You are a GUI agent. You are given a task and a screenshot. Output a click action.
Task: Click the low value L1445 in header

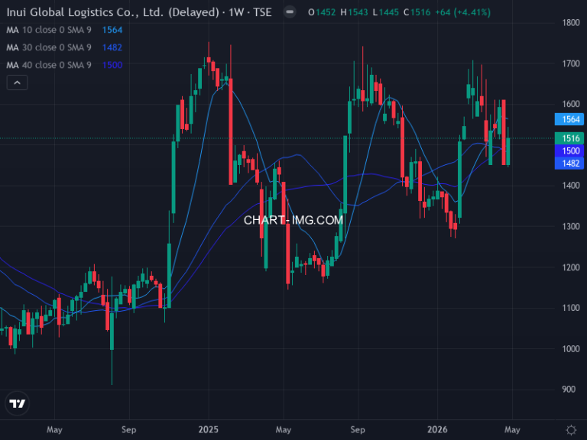(385, 12)
